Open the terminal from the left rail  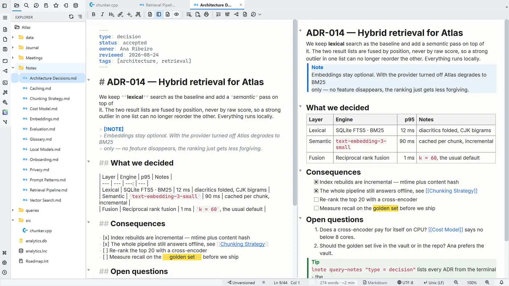tap(5, 83)
